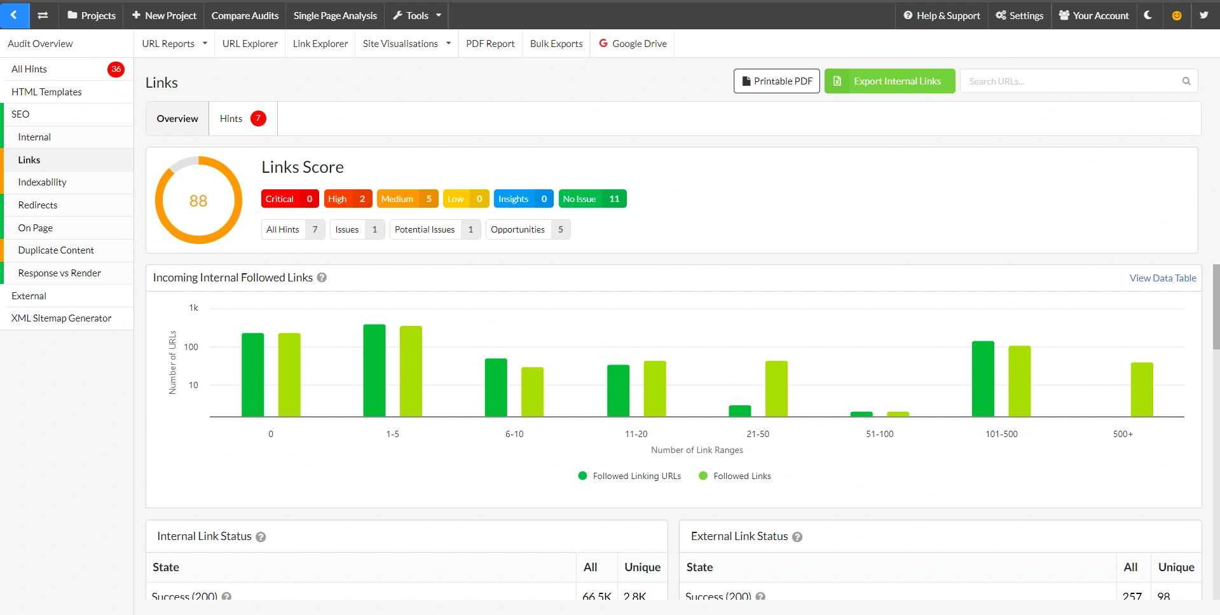1220x615 pixels.
Task: Open the Twitter icon in the top bar
Action: 1203,15
